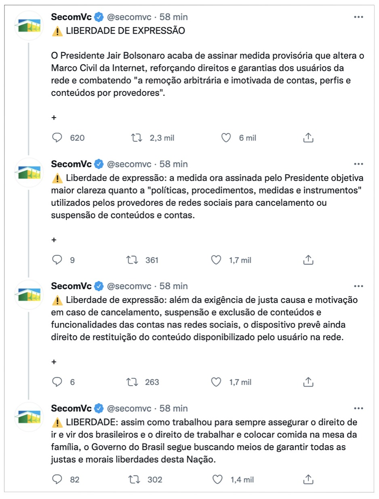379x499 pixels.
Task: Open more options menu on first tweet
Action: [358, 17]
